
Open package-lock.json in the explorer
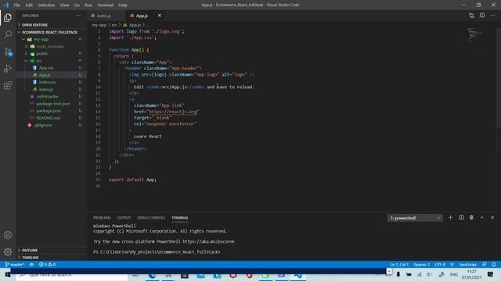click(53, 104)
